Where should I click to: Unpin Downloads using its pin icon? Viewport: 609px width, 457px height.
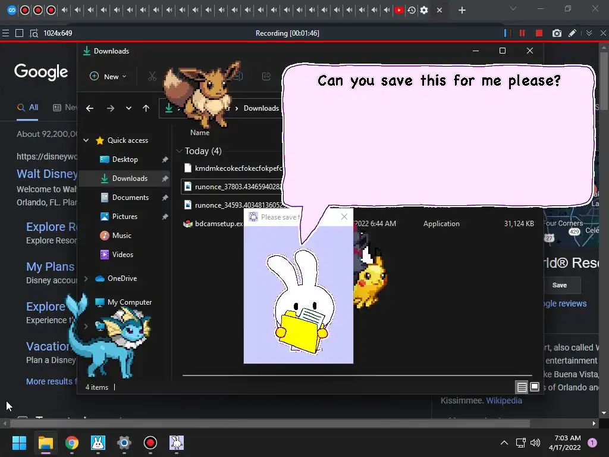coord(165,179)
